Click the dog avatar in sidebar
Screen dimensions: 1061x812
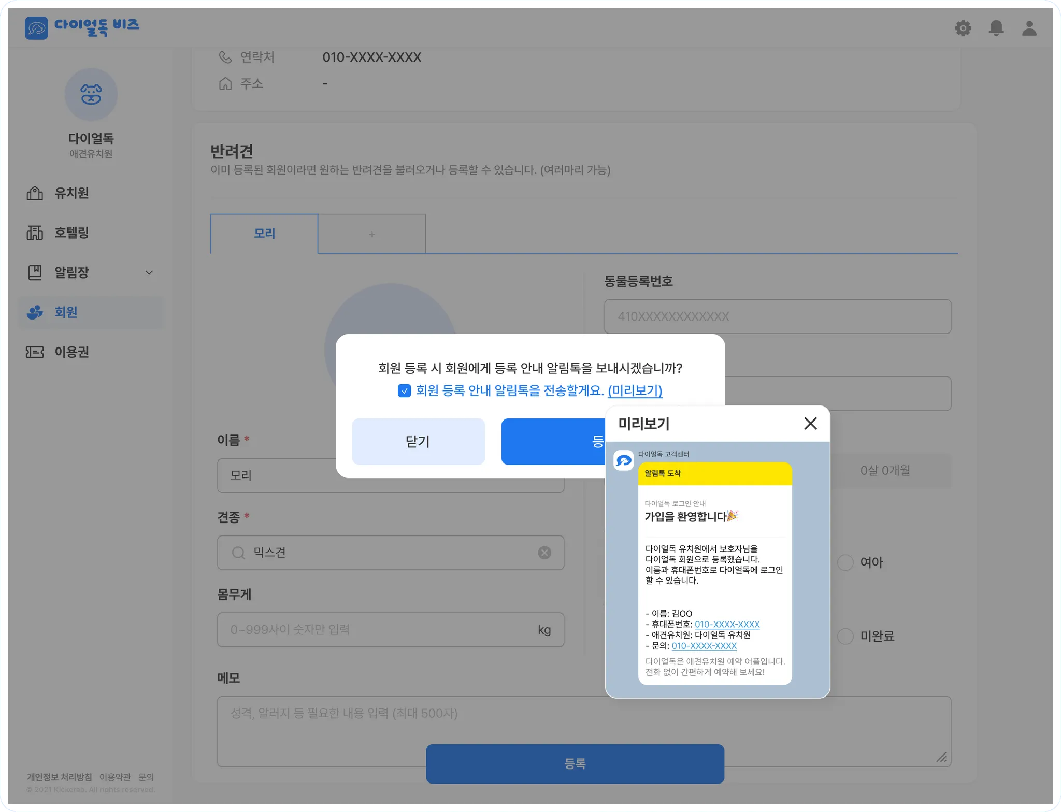pyautogui.click(x=91, y=95)
